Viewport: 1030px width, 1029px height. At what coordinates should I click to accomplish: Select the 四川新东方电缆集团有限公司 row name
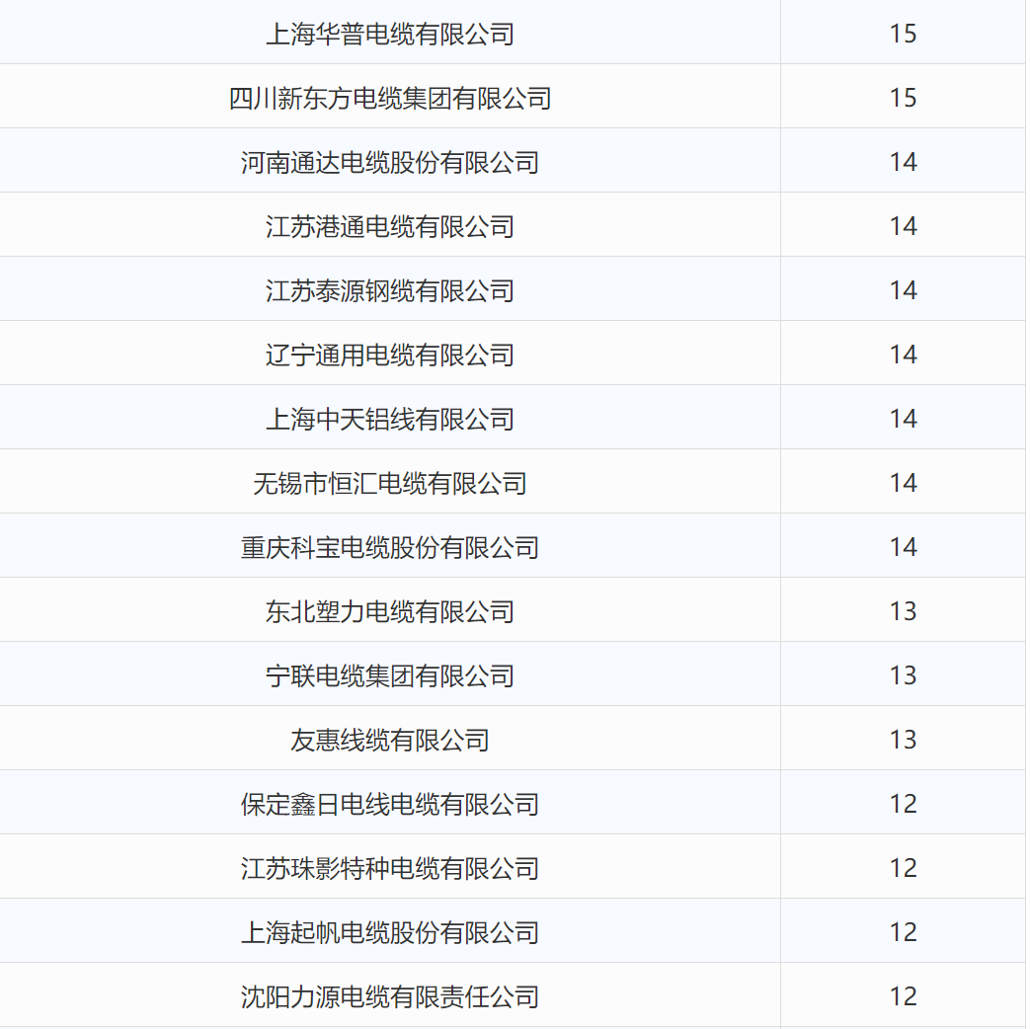pyautogui.click(x=390, y=99)
